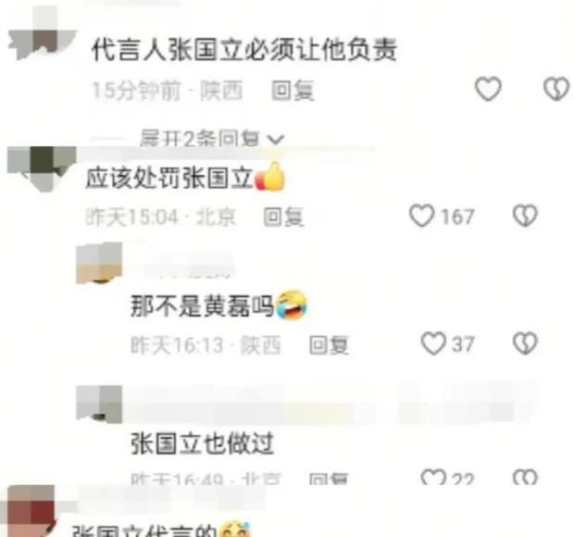This screenshot has width=575, height=537.
Task: Open avatar of 代言人张国立必须让他负责 commenter
Action: (x=42, y=33)
